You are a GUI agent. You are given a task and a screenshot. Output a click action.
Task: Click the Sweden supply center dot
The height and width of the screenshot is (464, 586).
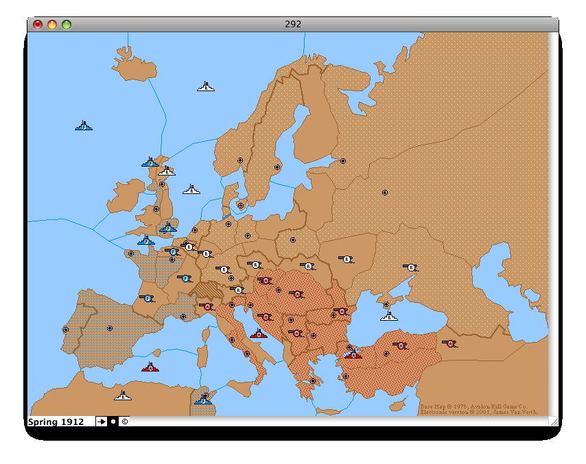click(277, 167)
